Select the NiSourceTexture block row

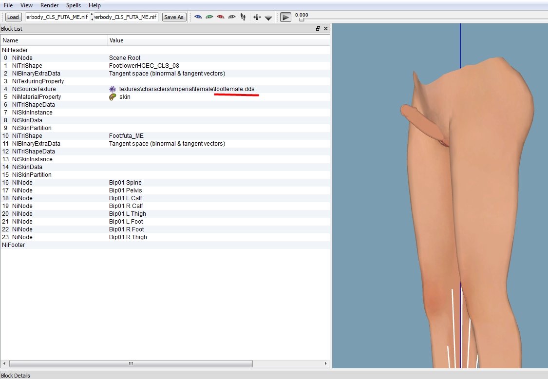(165, 89)
